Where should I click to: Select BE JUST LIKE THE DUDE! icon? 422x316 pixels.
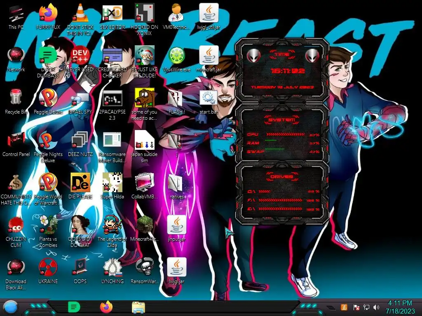click(x=144, y=63)
